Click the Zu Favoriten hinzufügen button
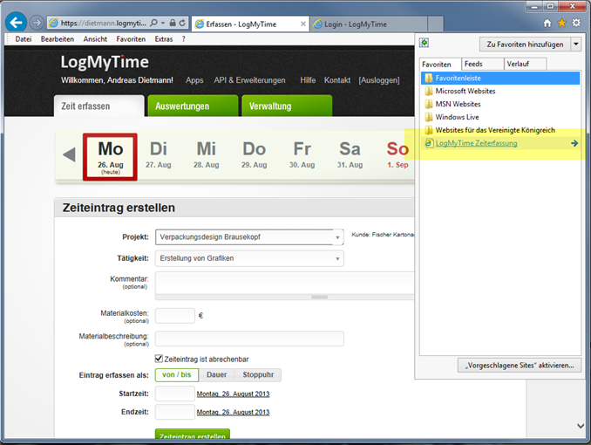Image resolution: width=591 pixels, height=445 pixels. 525,44
